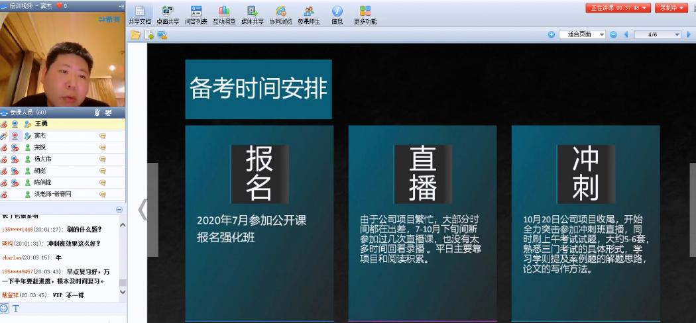Image resolution: width=696 pixels, height=323 pixels.
Task: Toggle the webcam icon for 窦杰
Action: 15,136
